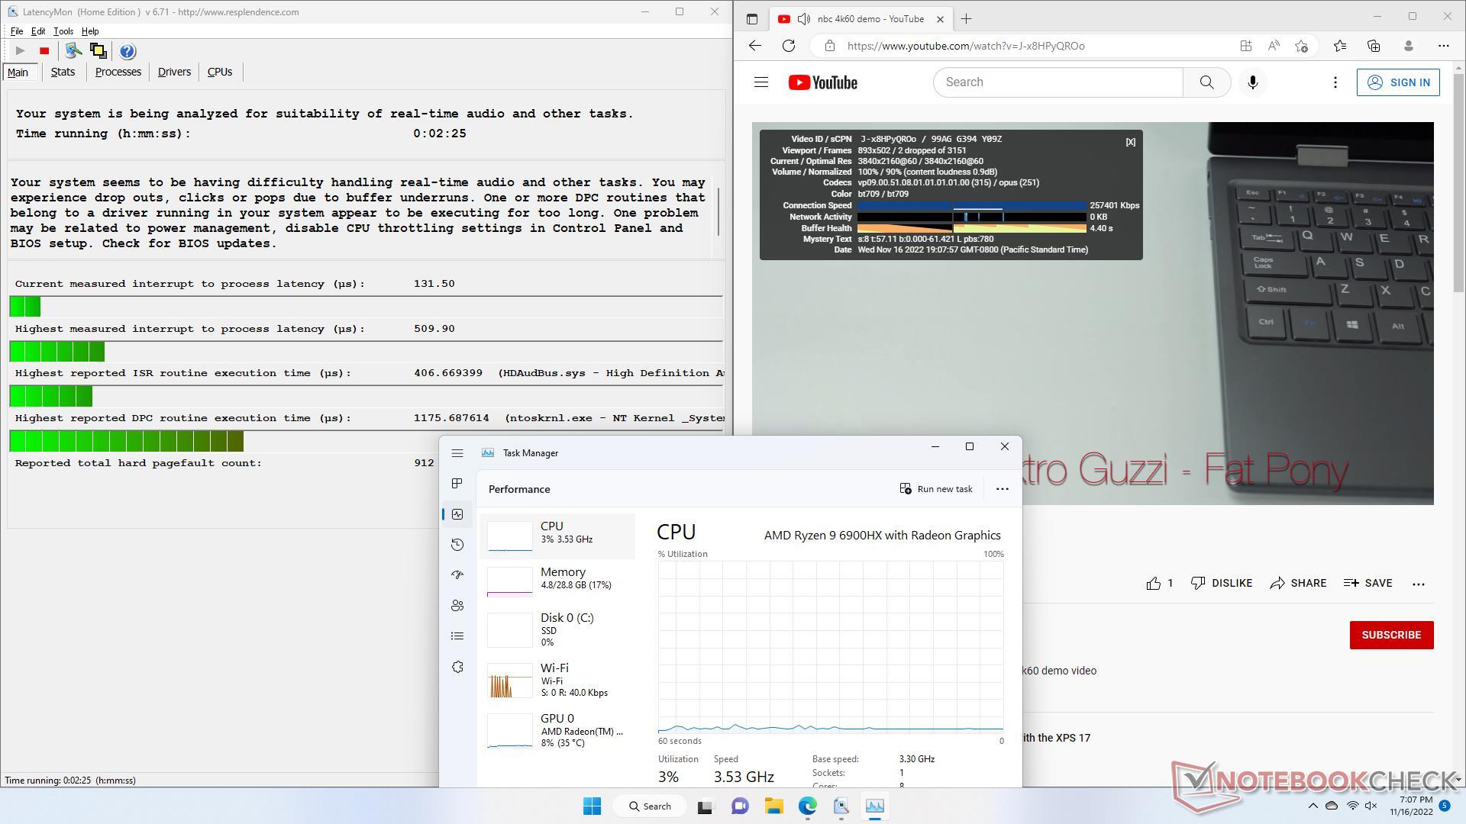Share the YouTube video

click(x=1298, y=584)
